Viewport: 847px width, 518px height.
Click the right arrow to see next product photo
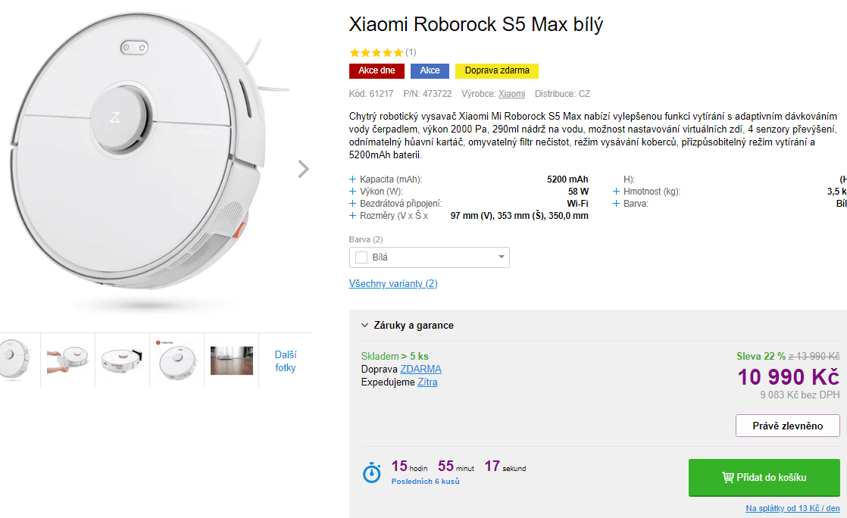pos(303,170)
